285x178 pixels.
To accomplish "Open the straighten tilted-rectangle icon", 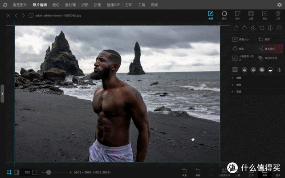I will coord(262,28).
